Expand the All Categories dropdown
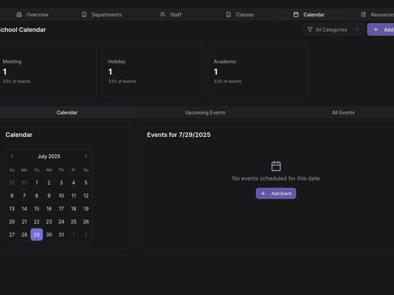The image size is (394, 295). [x=333, y=29]
